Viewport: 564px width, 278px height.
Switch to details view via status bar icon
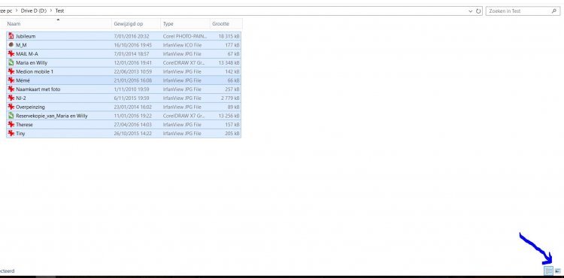coord(548,270)
